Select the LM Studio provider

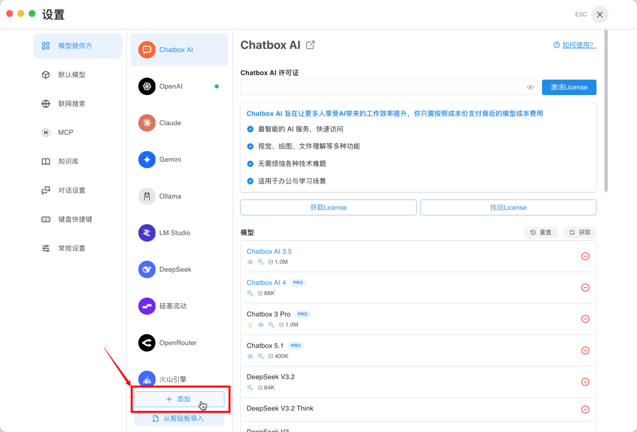click(179, 233)
